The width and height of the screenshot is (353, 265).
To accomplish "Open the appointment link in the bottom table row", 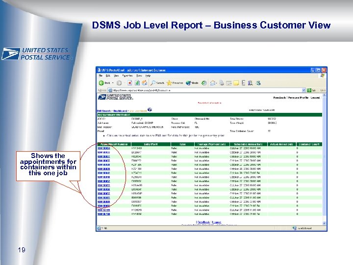I will tap(104, 214).
